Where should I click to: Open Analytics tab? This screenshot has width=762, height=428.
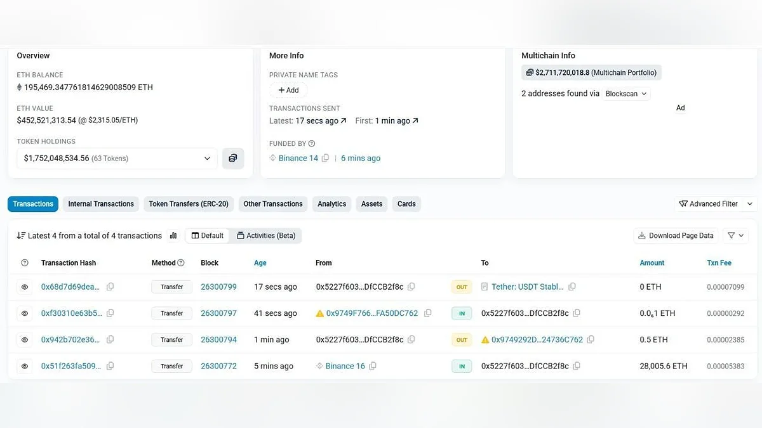click(x=332, y=204)
